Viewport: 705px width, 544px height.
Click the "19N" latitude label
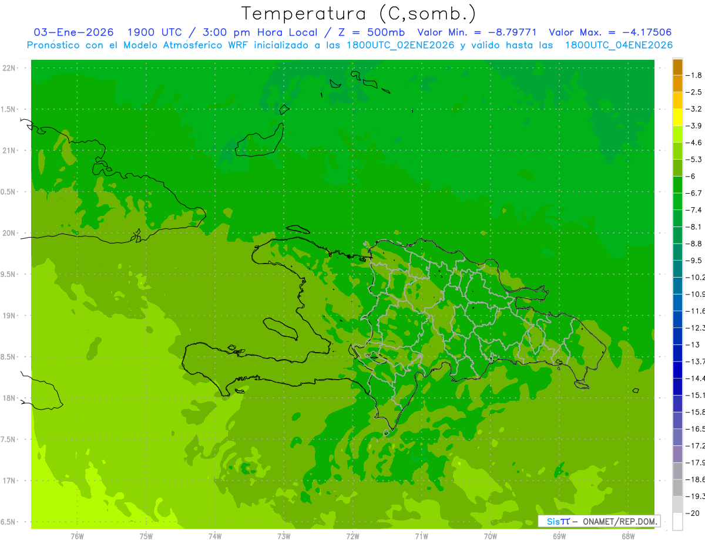point(8,316)
